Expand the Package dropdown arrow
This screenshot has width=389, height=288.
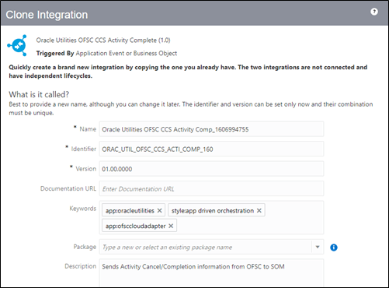point(318,247)
